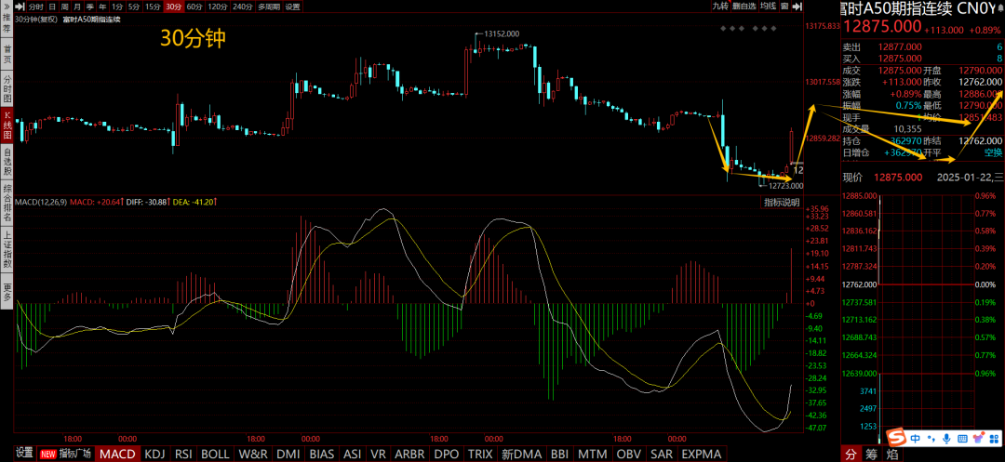
Task: Expand the sidebar double-chevron at top left
Action: click(x=7, y=7)
